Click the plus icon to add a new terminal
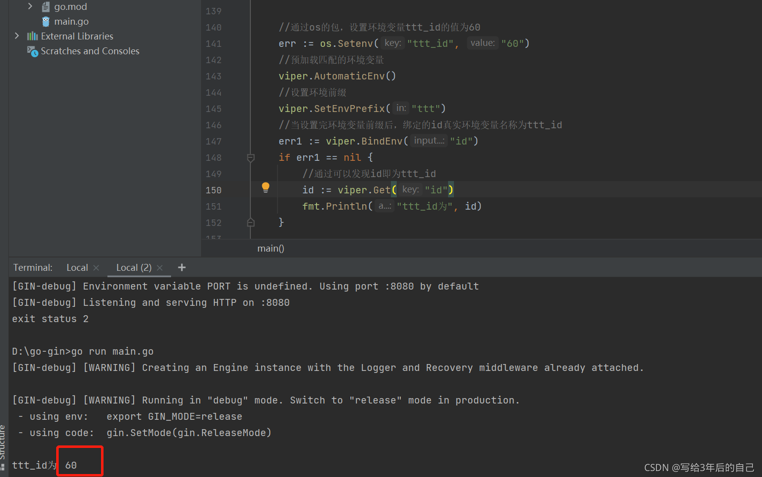Image resolution: width=762 pixels, height=477 pixels. pyautogui.click(x=181, y=267)
